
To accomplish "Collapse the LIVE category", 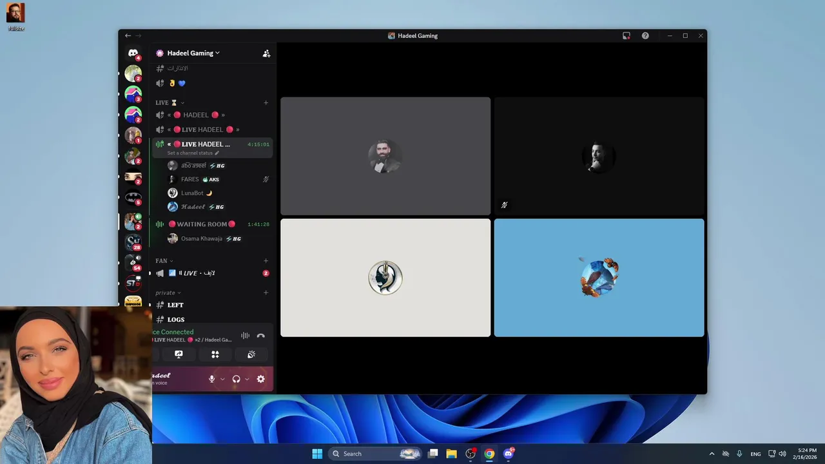I will tap(170, 102).
